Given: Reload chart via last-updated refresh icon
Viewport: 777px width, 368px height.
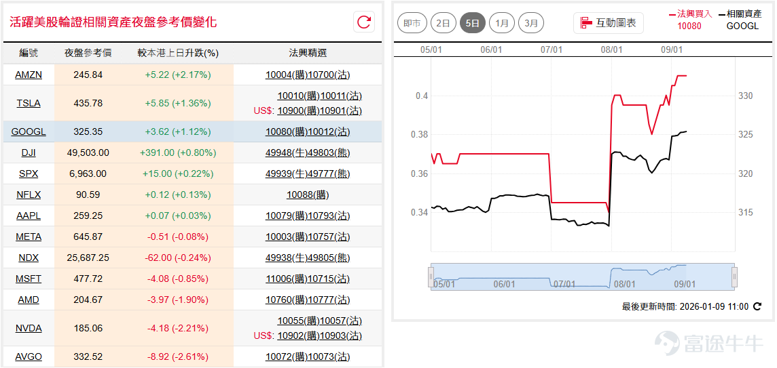Looking at the screenshot, I should [757, 306].
